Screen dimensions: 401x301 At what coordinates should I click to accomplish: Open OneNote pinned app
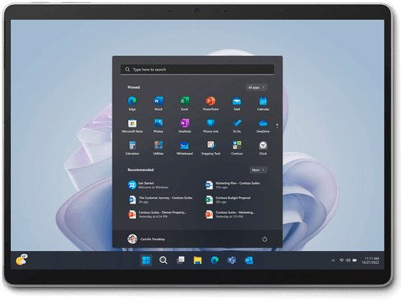(x=184, y=125)
